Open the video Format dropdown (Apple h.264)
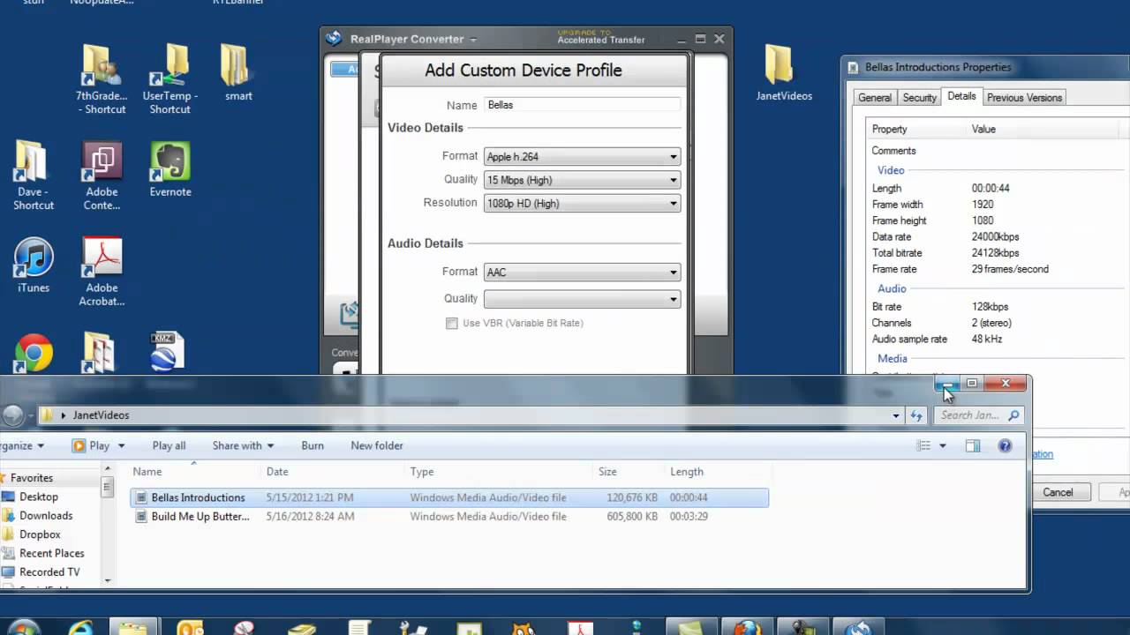 pos(582,157)
